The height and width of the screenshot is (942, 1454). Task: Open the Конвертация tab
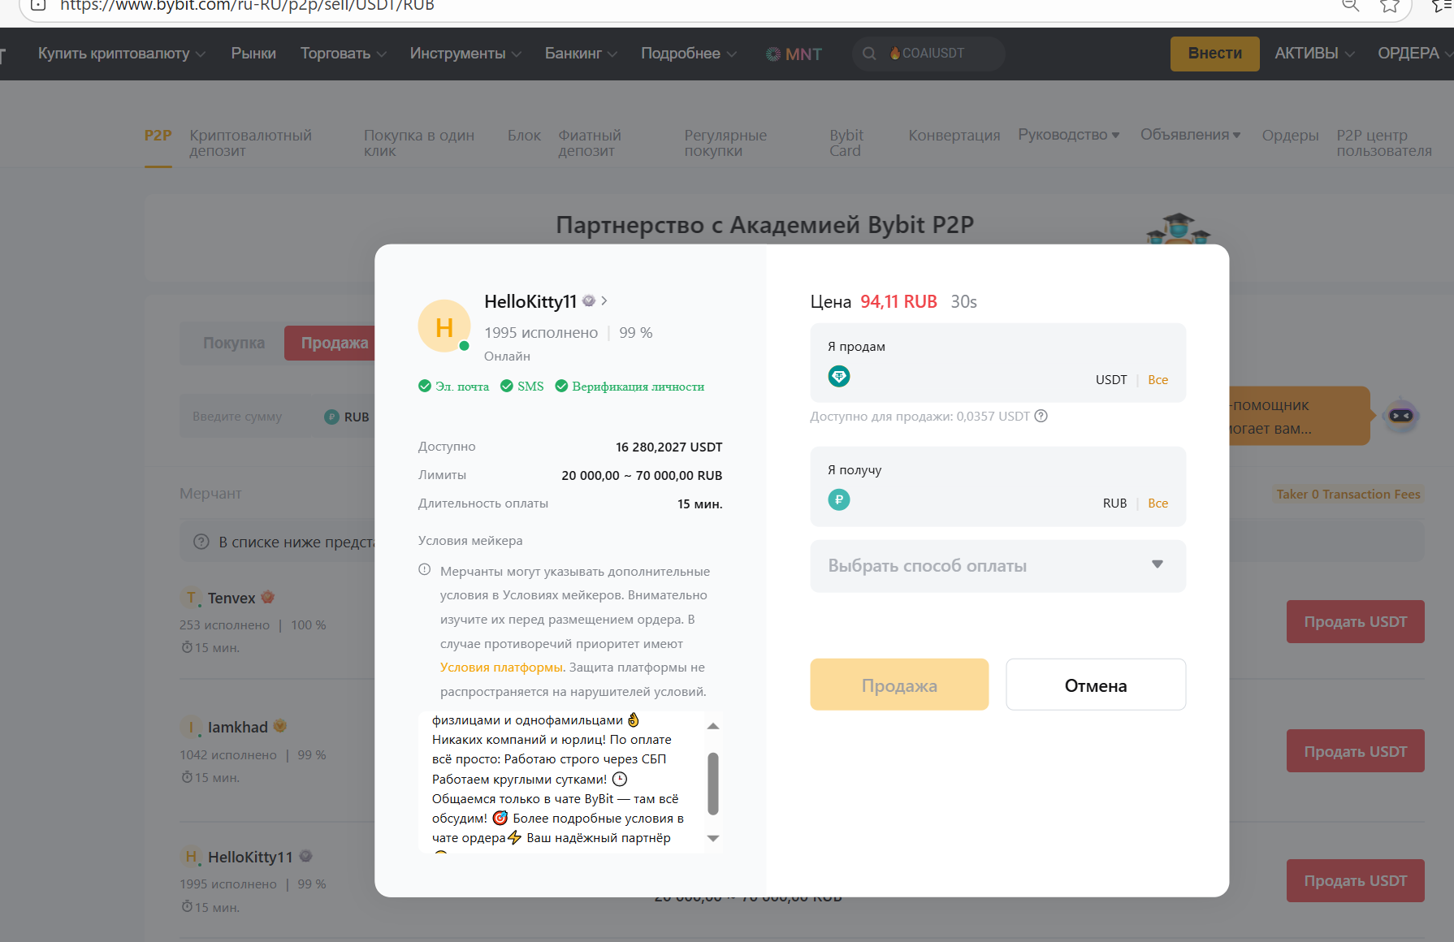pos(954,136)
